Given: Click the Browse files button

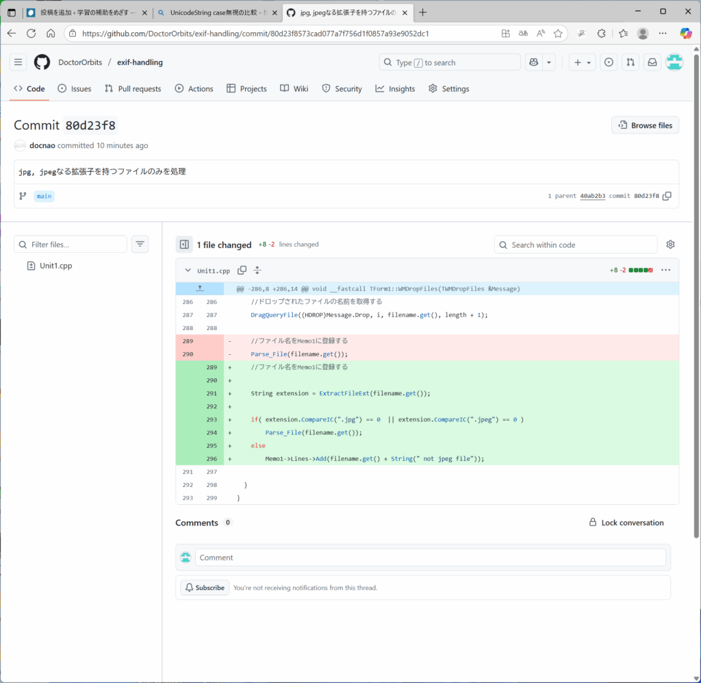Looking at the screenshot, I should point(645,125).
